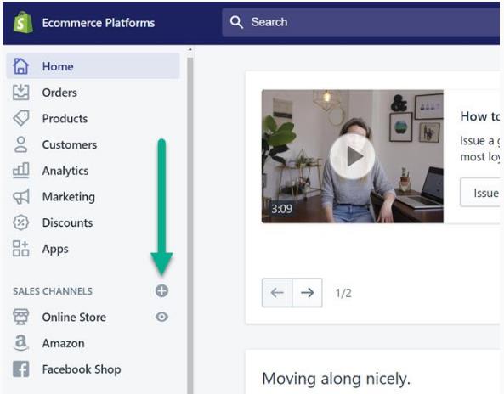Screen dimensions: 504x394
Task: Click the Apps grid icon
Action: point(21,249)
